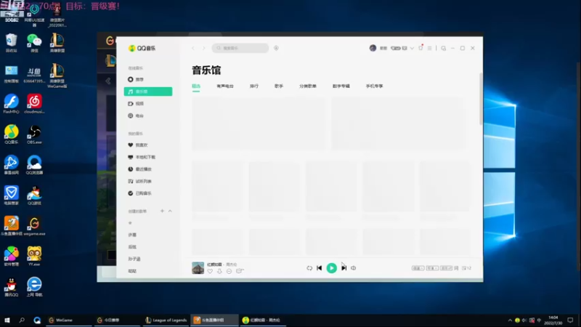The width and height of the screenshot is (581, 327).
Task: Click the taskbar clock
Action: click(x=553, y=320)
